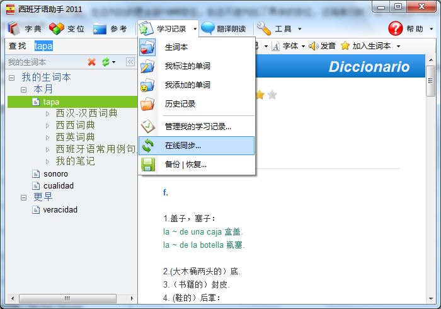
Task: Click the 翻译朗读 button label
Action: tap(231, 29)
